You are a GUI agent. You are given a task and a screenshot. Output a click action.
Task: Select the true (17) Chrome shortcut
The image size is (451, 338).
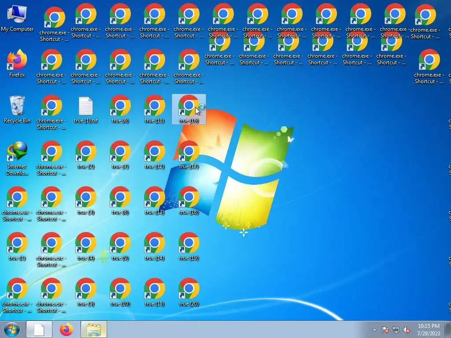[189, 155]
